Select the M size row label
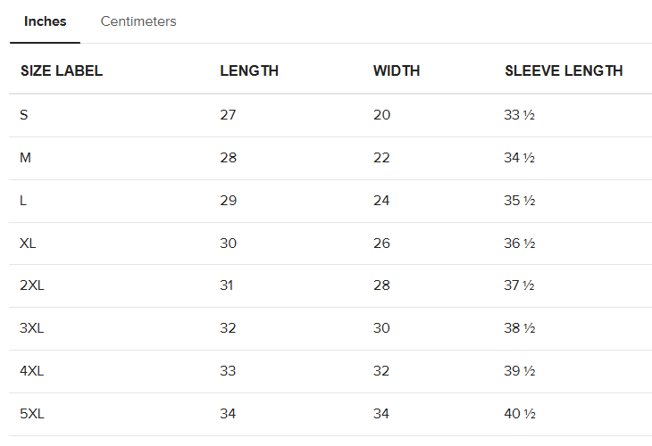The image size is (652, 446). tap(25, 157)
